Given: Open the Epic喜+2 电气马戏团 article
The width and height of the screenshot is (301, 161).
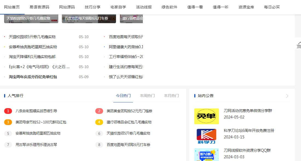Looking at the screenshot, I should 39,67.
